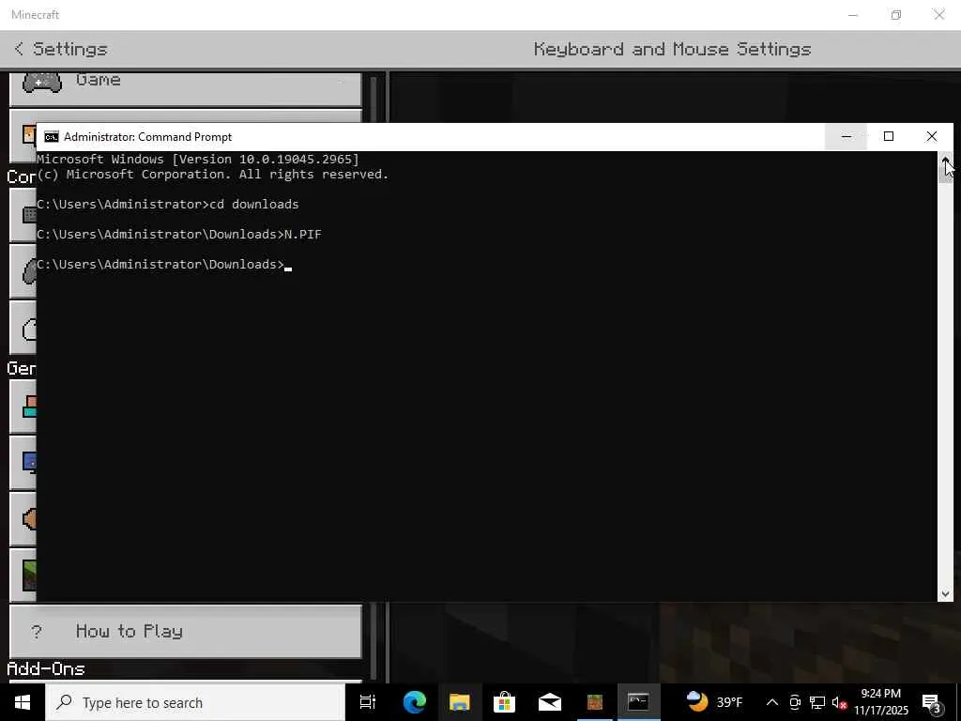Open the weather widget showing 39°F
The width and height of the screenshot is (961, 721).
tap(714, 702)
